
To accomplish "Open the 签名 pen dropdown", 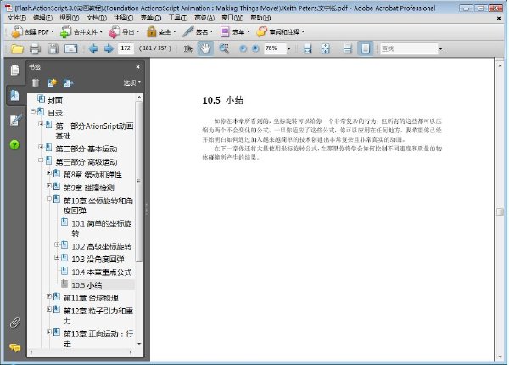I will (x=198, y=31).
